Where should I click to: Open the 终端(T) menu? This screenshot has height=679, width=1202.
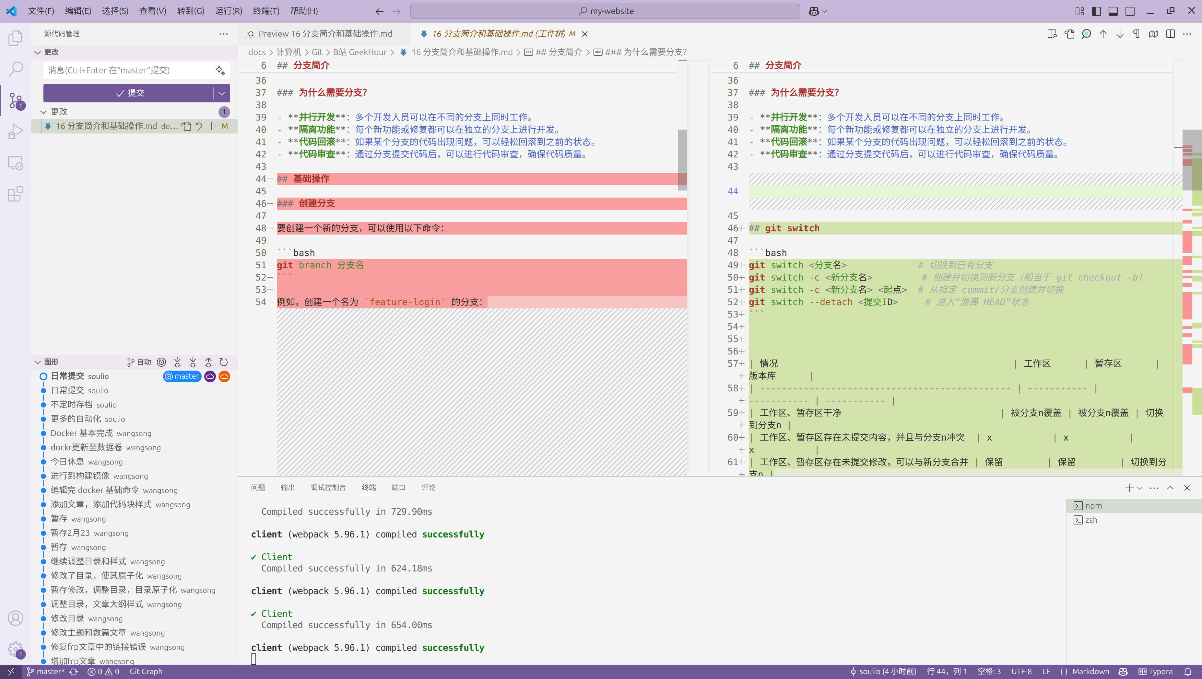click(266, 11)
